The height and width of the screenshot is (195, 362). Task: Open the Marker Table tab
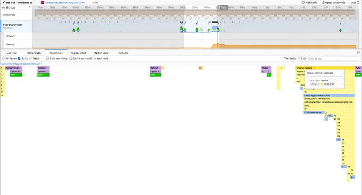click(x=101, y=53)
